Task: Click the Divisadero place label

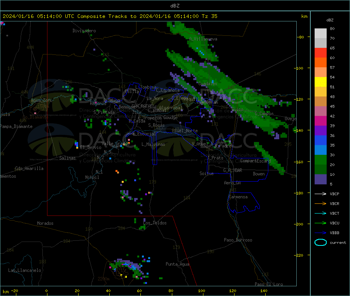Action: click(x=84, y=31)
